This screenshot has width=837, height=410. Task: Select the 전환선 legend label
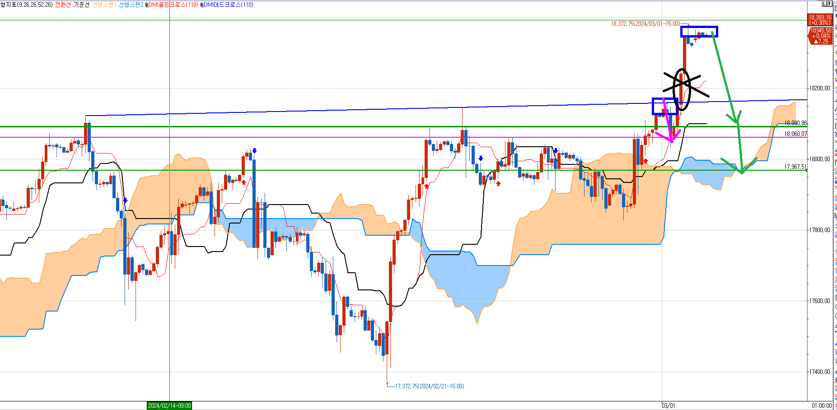pyautogui.click(x=63, y=5)
